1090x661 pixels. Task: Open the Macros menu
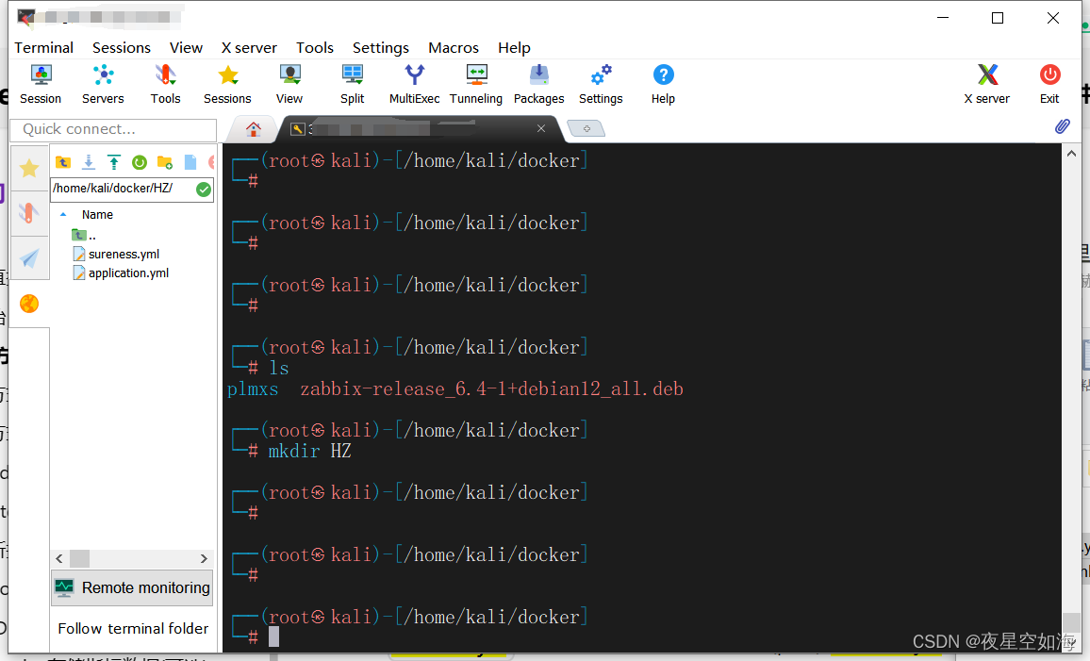click(x=453, y=47)
